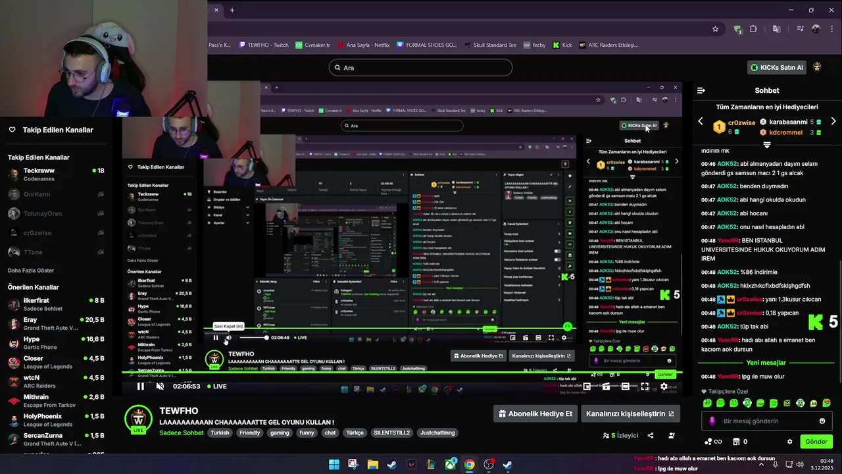
Task: Insert first green follower emote
Action: pos(707,403)
